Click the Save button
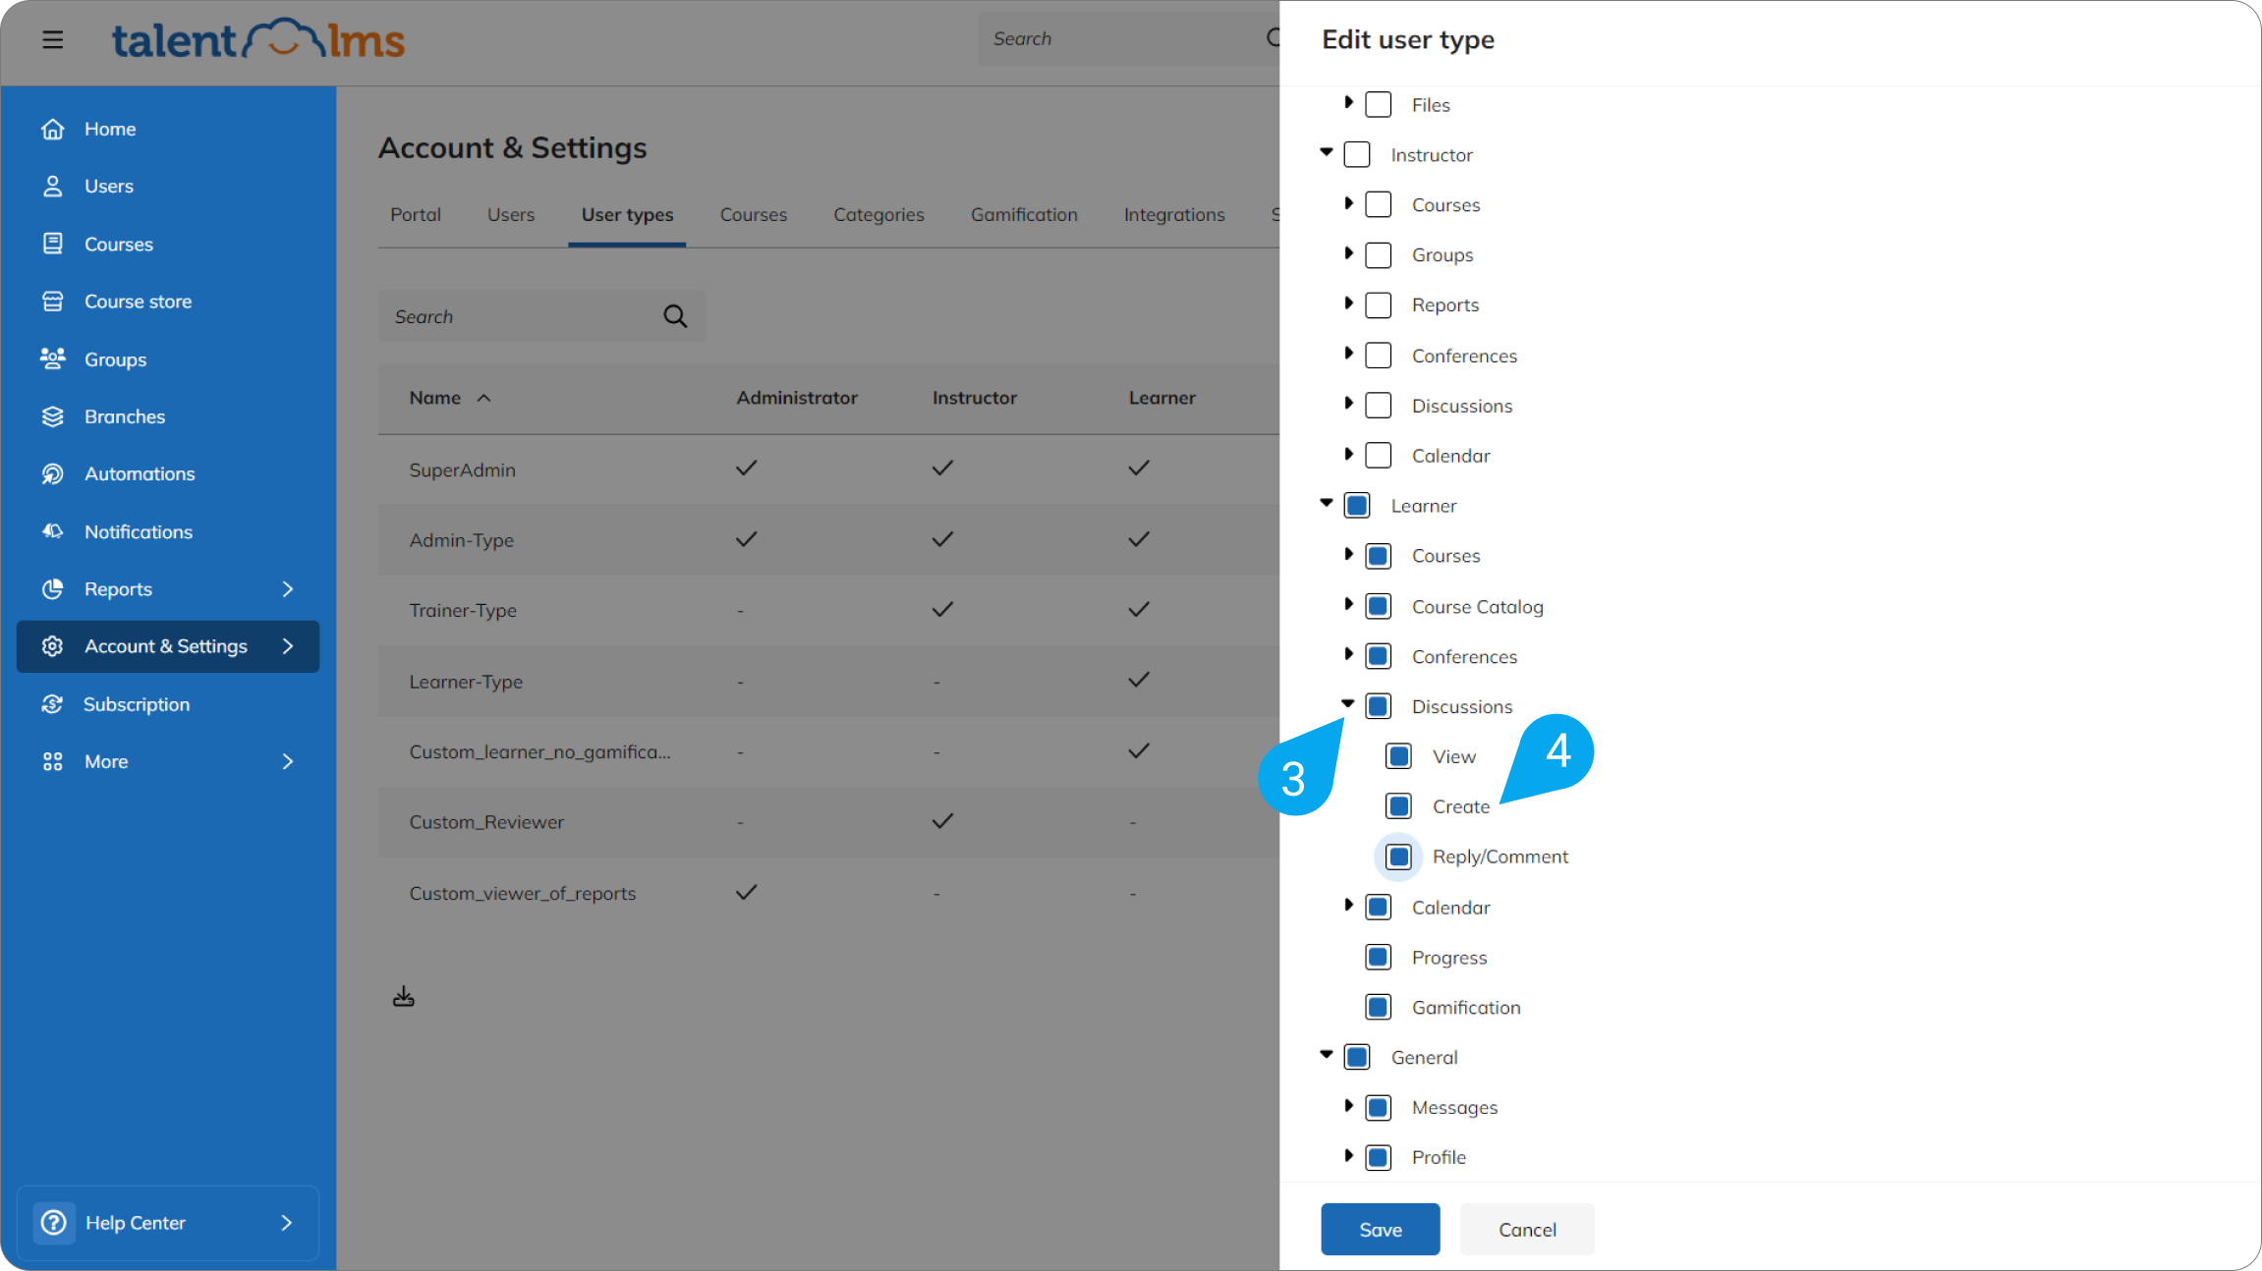The image size is (2262, 1271). [1381, 1230]
